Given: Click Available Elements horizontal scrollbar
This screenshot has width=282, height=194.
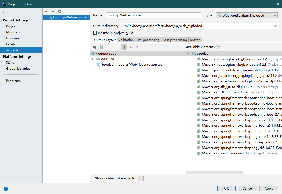Looking at the screenshot, I should coord(215,173).
